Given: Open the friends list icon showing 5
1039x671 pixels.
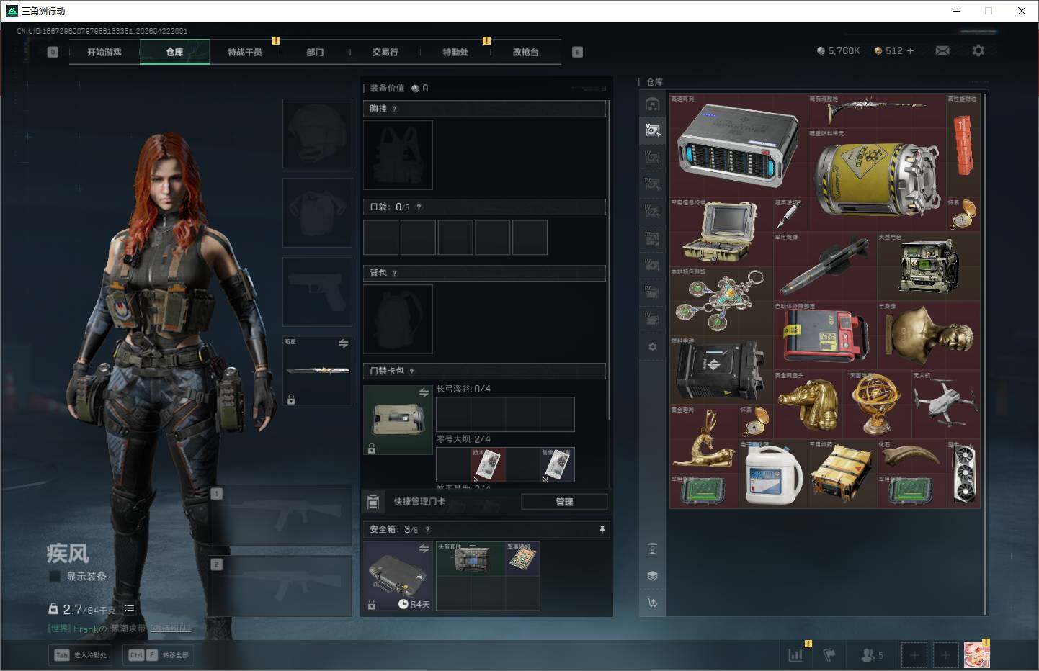Looking at the screenshot, I should (x=872, y=655).
